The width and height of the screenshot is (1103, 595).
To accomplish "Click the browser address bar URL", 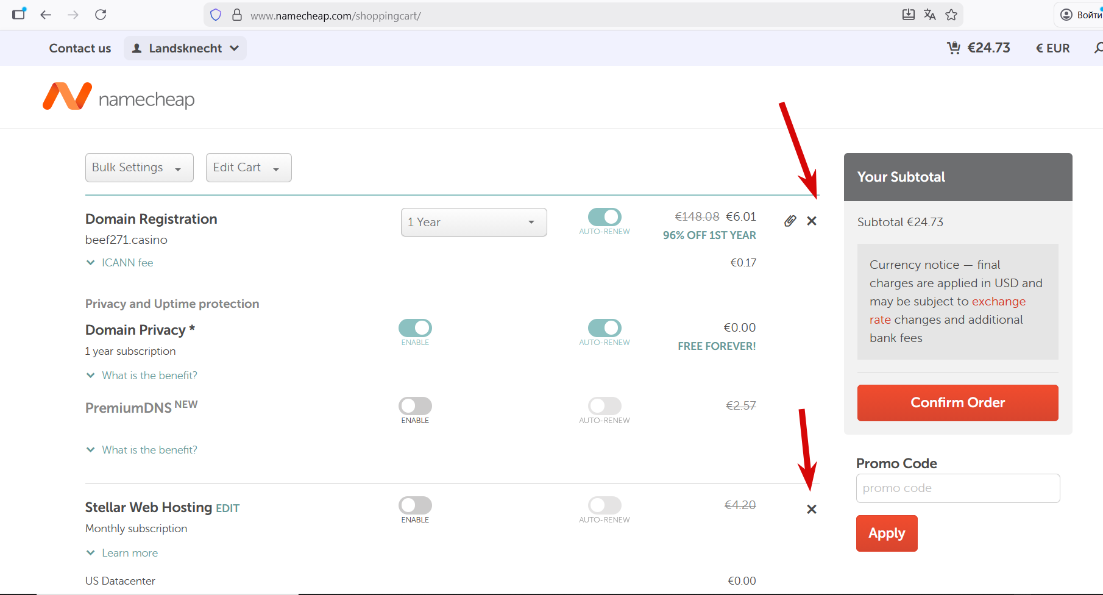I will pos(335,16).
